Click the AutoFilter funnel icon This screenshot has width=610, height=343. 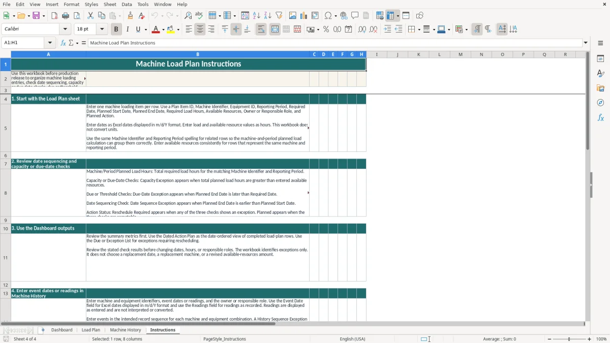[279, 16]
